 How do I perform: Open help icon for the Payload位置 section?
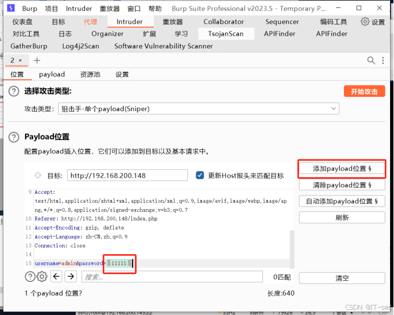tap(14, 137)
